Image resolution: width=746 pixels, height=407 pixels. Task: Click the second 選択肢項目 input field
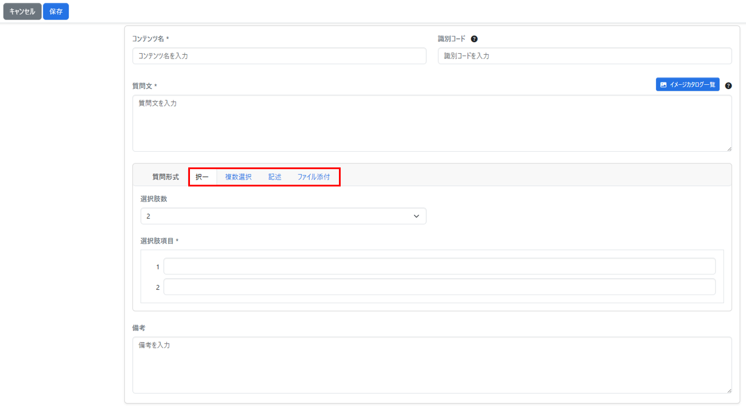(439, 287)
